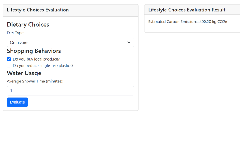Click the chevron arrow on Omnivore select

129,42
